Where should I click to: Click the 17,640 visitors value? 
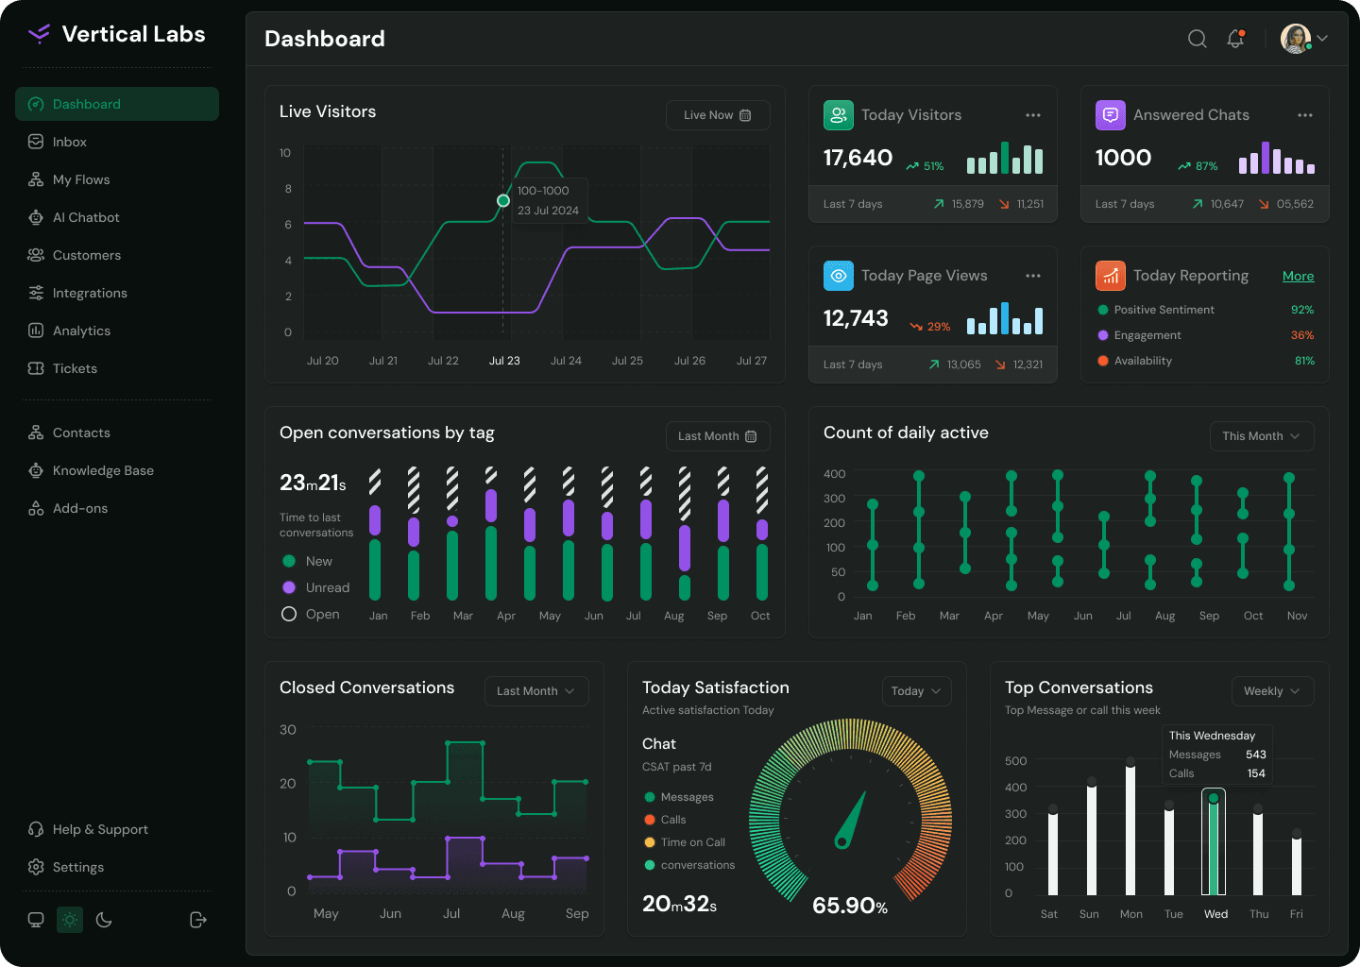(858, 158)
